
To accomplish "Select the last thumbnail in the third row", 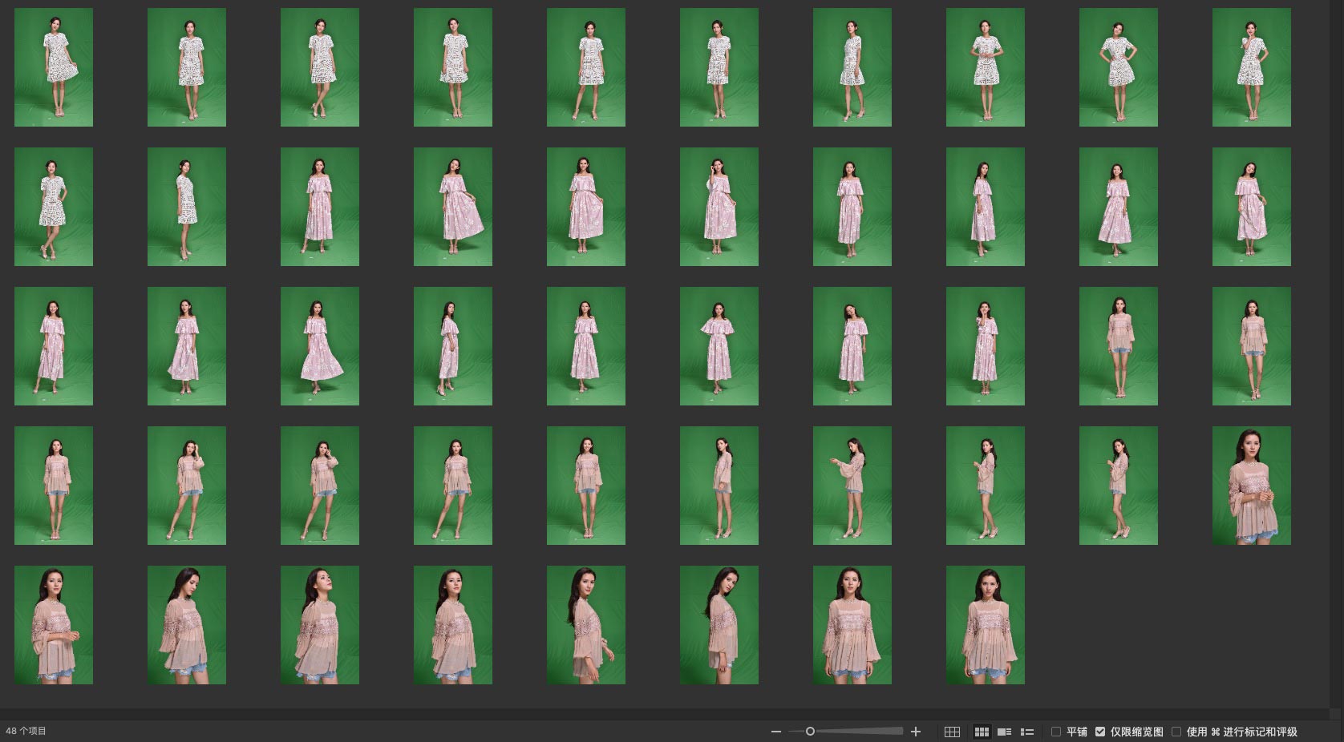I will pyautogui.click(x=1251, y=346).
